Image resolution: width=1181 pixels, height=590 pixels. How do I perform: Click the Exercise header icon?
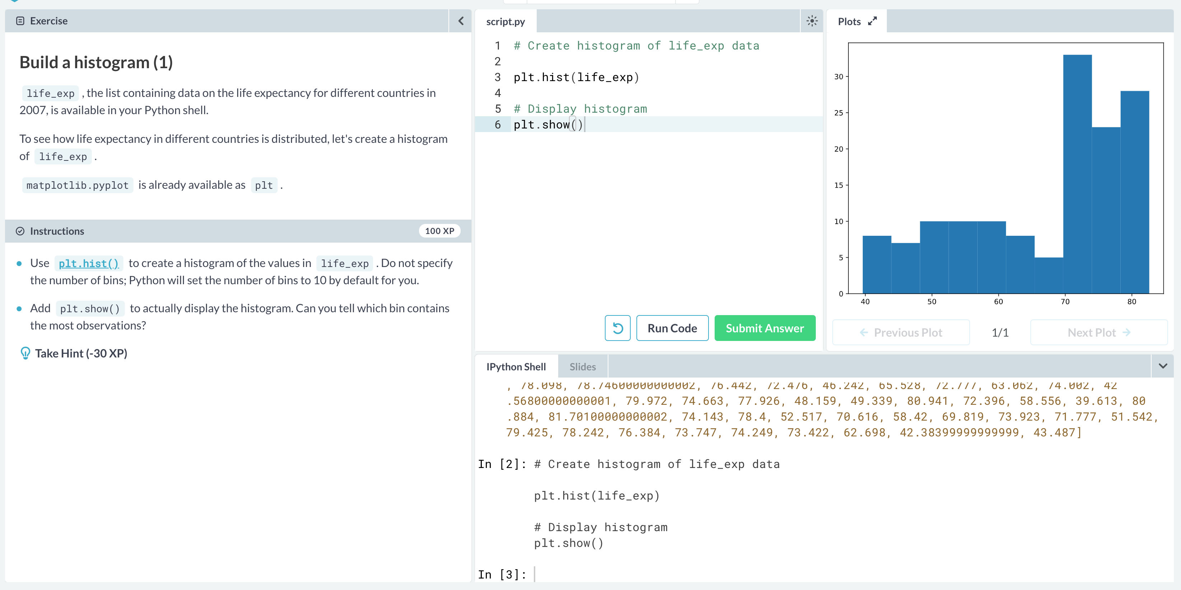pyautogui.click(x=20, y=21)
